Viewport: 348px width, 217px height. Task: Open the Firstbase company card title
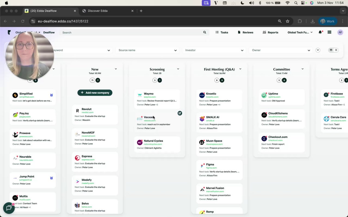(x=337, y=94)
